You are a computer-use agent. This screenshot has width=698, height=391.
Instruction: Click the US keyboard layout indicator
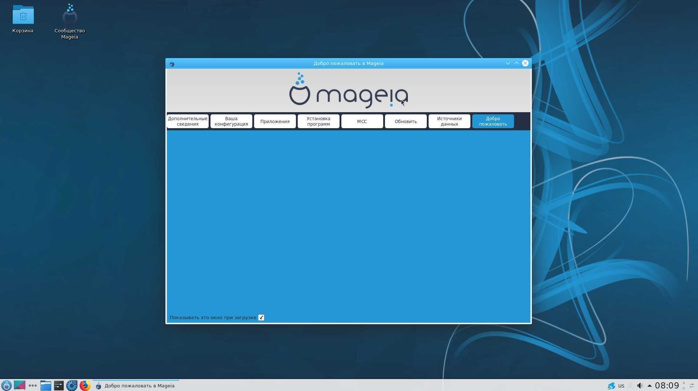[x=621, y=386]
